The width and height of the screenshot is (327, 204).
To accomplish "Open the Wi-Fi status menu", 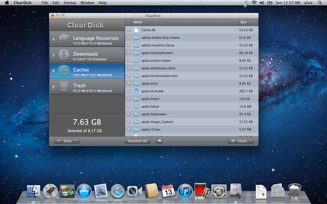I will coord(254,3).
